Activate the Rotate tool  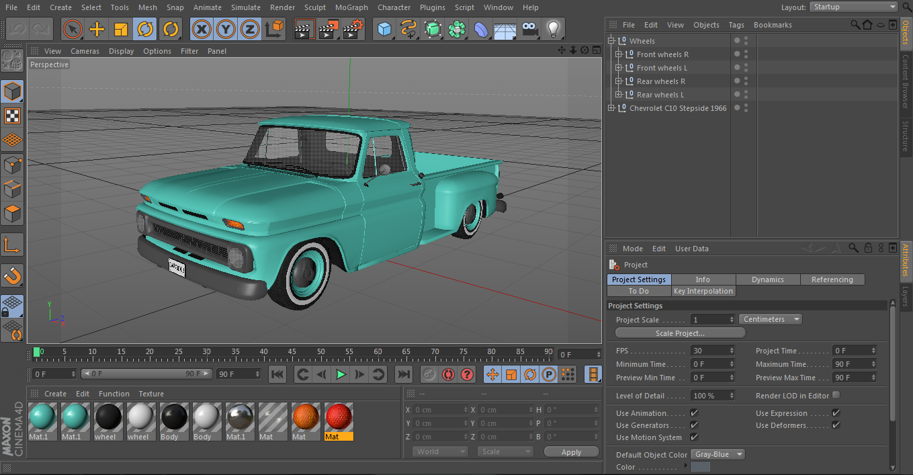145,29
